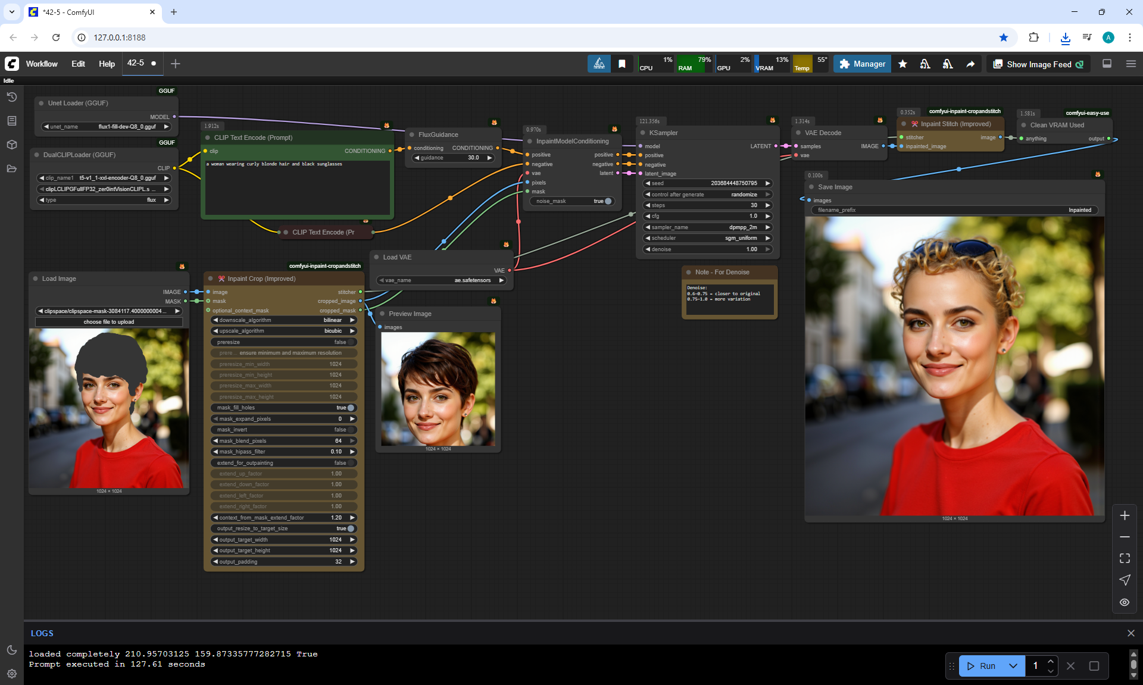Click the Manager button
The width and height of the screenshot is (1143, 685).
coord(862,64)
